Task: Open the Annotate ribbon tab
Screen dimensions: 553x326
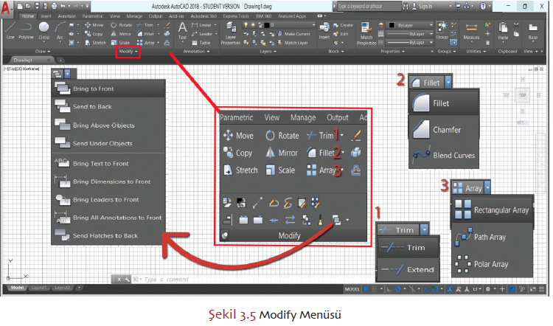Action: 67,15
